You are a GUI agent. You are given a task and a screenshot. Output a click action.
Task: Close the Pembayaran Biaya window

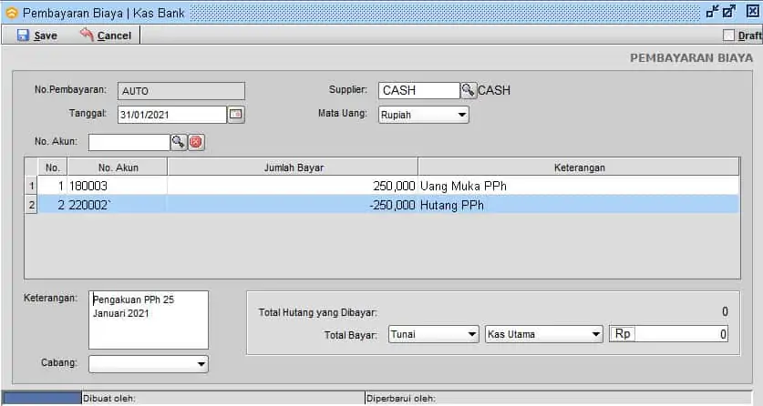click(x=753, y=11)
